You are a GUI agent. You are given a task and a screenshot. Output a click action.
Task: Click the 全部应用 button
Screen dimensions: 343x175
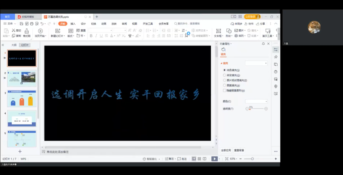click(x=226, y=150)
